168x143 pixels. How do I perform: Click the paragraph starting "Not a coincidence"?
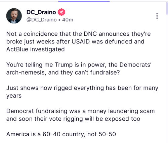(78, 41)
